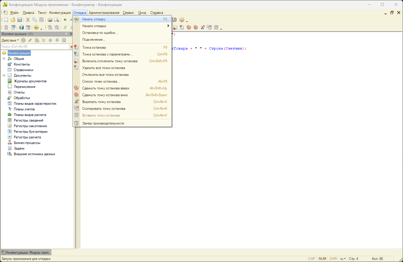The image size is (403, 262).
Task: Open dropdown arrow next to info icon
Action: click(187, 22)
